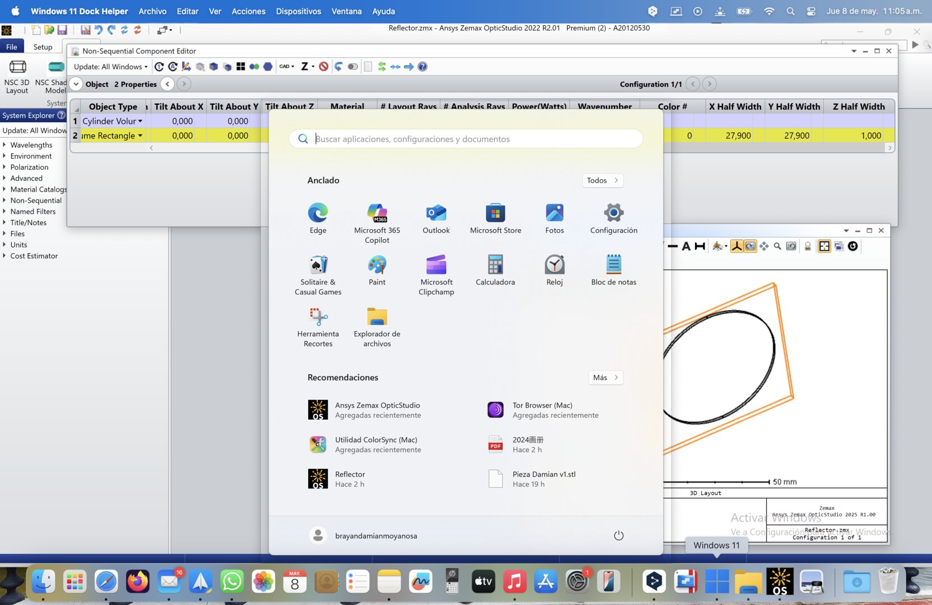Click the Save icon in quick access toolbar
The image size is (932, 605).
point(62,30)
